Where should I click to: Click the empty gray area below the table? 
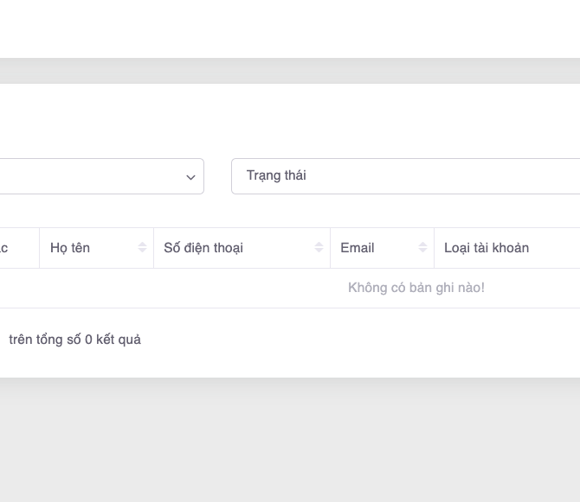tap(290, 441)
